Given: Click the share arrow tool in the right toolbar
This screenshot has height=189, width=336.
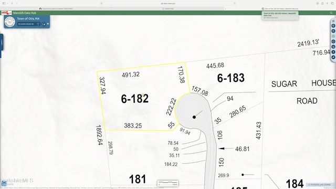Looking at the screenshot, I should 333,57.
